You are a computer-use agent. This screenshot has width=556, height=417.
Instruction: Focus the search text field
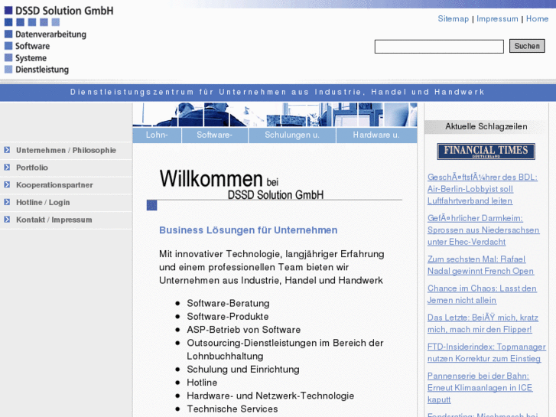click(439, 47)
